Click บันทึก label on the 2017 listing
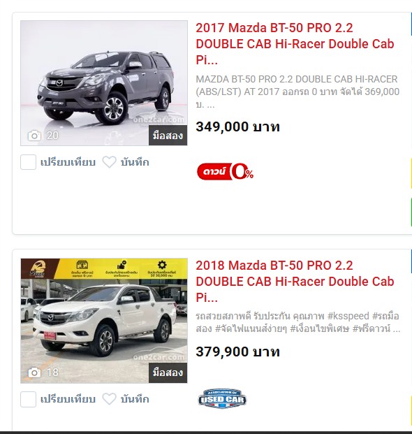412x434 pixels. click(135, 162)
